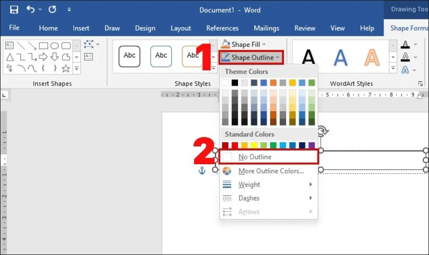This screenshot has height=255, width=429.
Task: Select the Down Arrow block shape
Action: [x=55, y=57]
